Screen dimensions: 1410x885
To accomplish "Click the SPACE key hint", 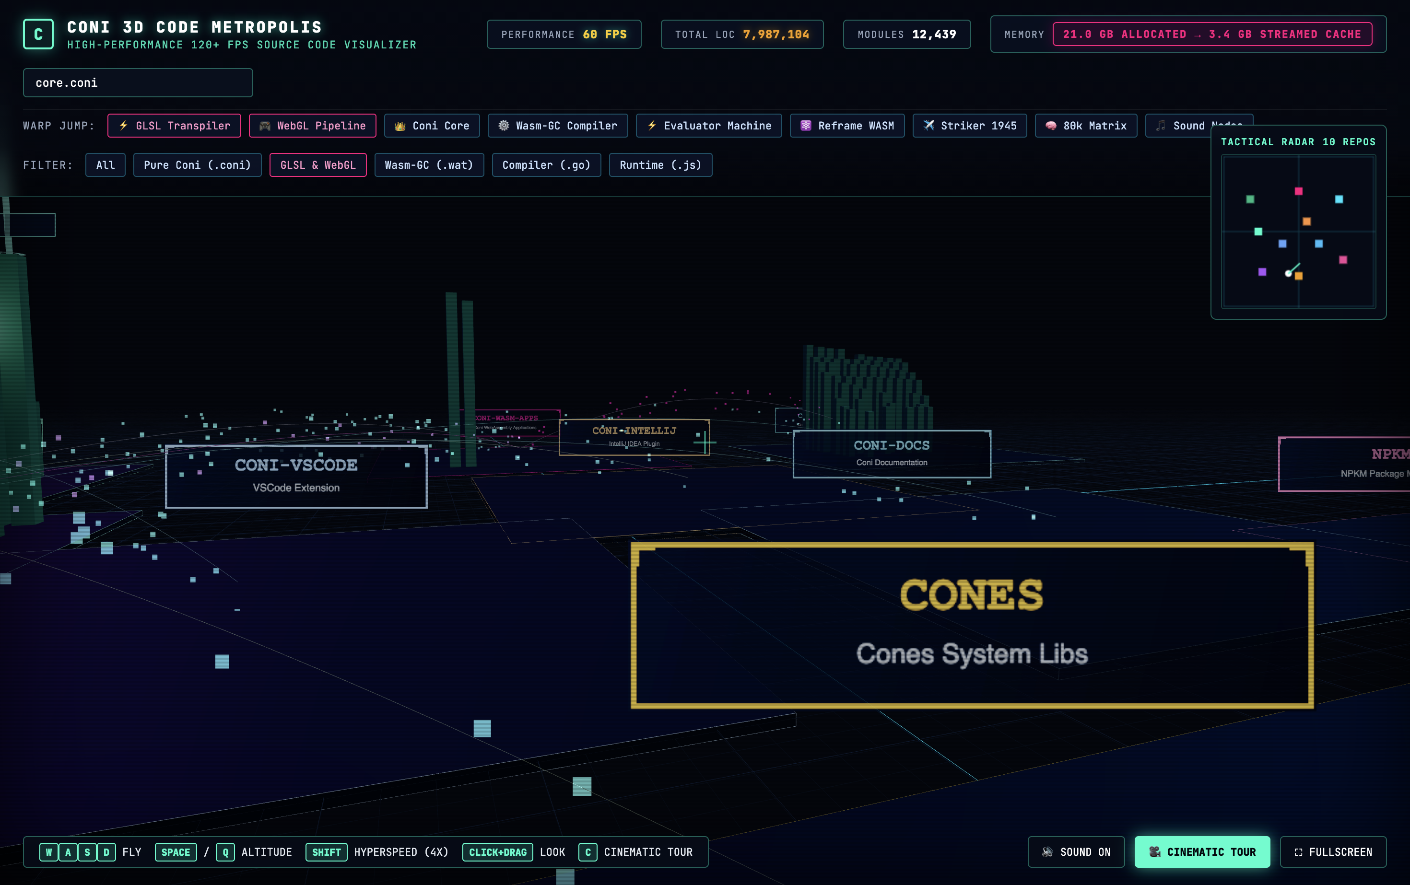I will 176,851.
